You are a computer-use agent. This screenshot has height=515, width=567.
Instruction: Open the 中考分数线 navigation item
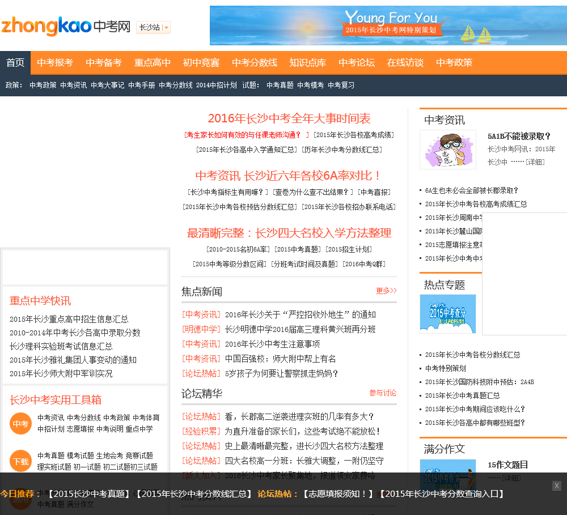tap(255, 62)
